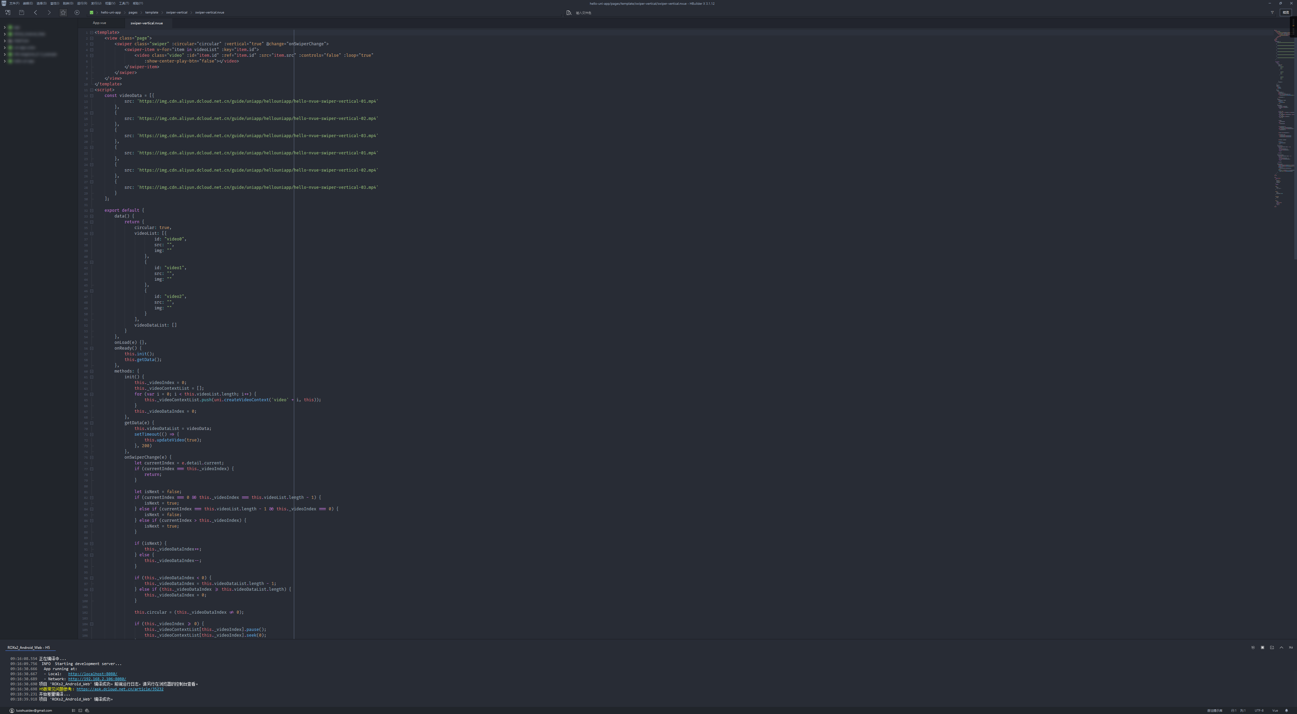The height and width of the screenshot is (714, 1297).
Task: Open the terminal icon in status bar
Action: (80, 711)
